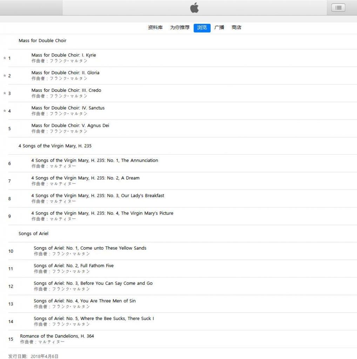Select track Mass for Double Choir: I. Kyrie
Screen dimensions: 357x359
[x=182, y=58]
